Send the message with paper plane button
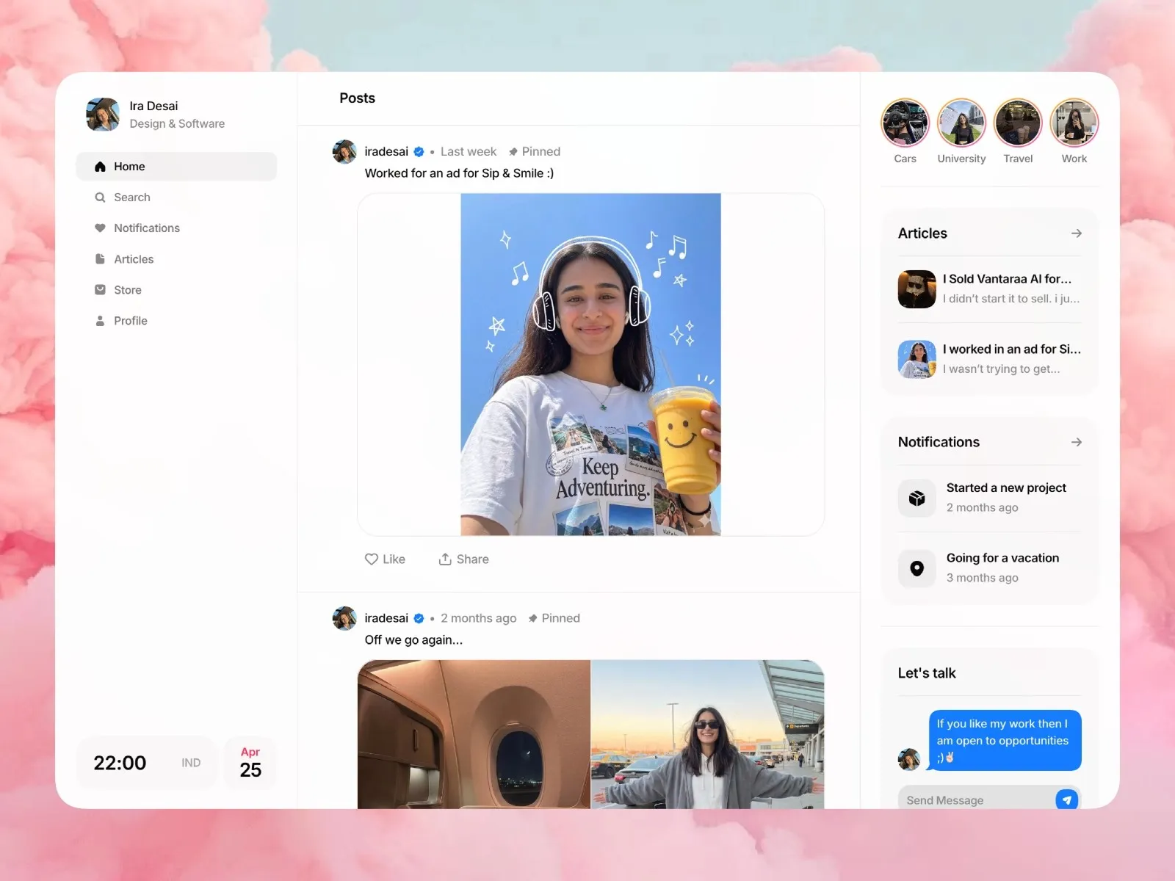The width and height of the screenshot is (1175, 881). tap(1066, 800)
